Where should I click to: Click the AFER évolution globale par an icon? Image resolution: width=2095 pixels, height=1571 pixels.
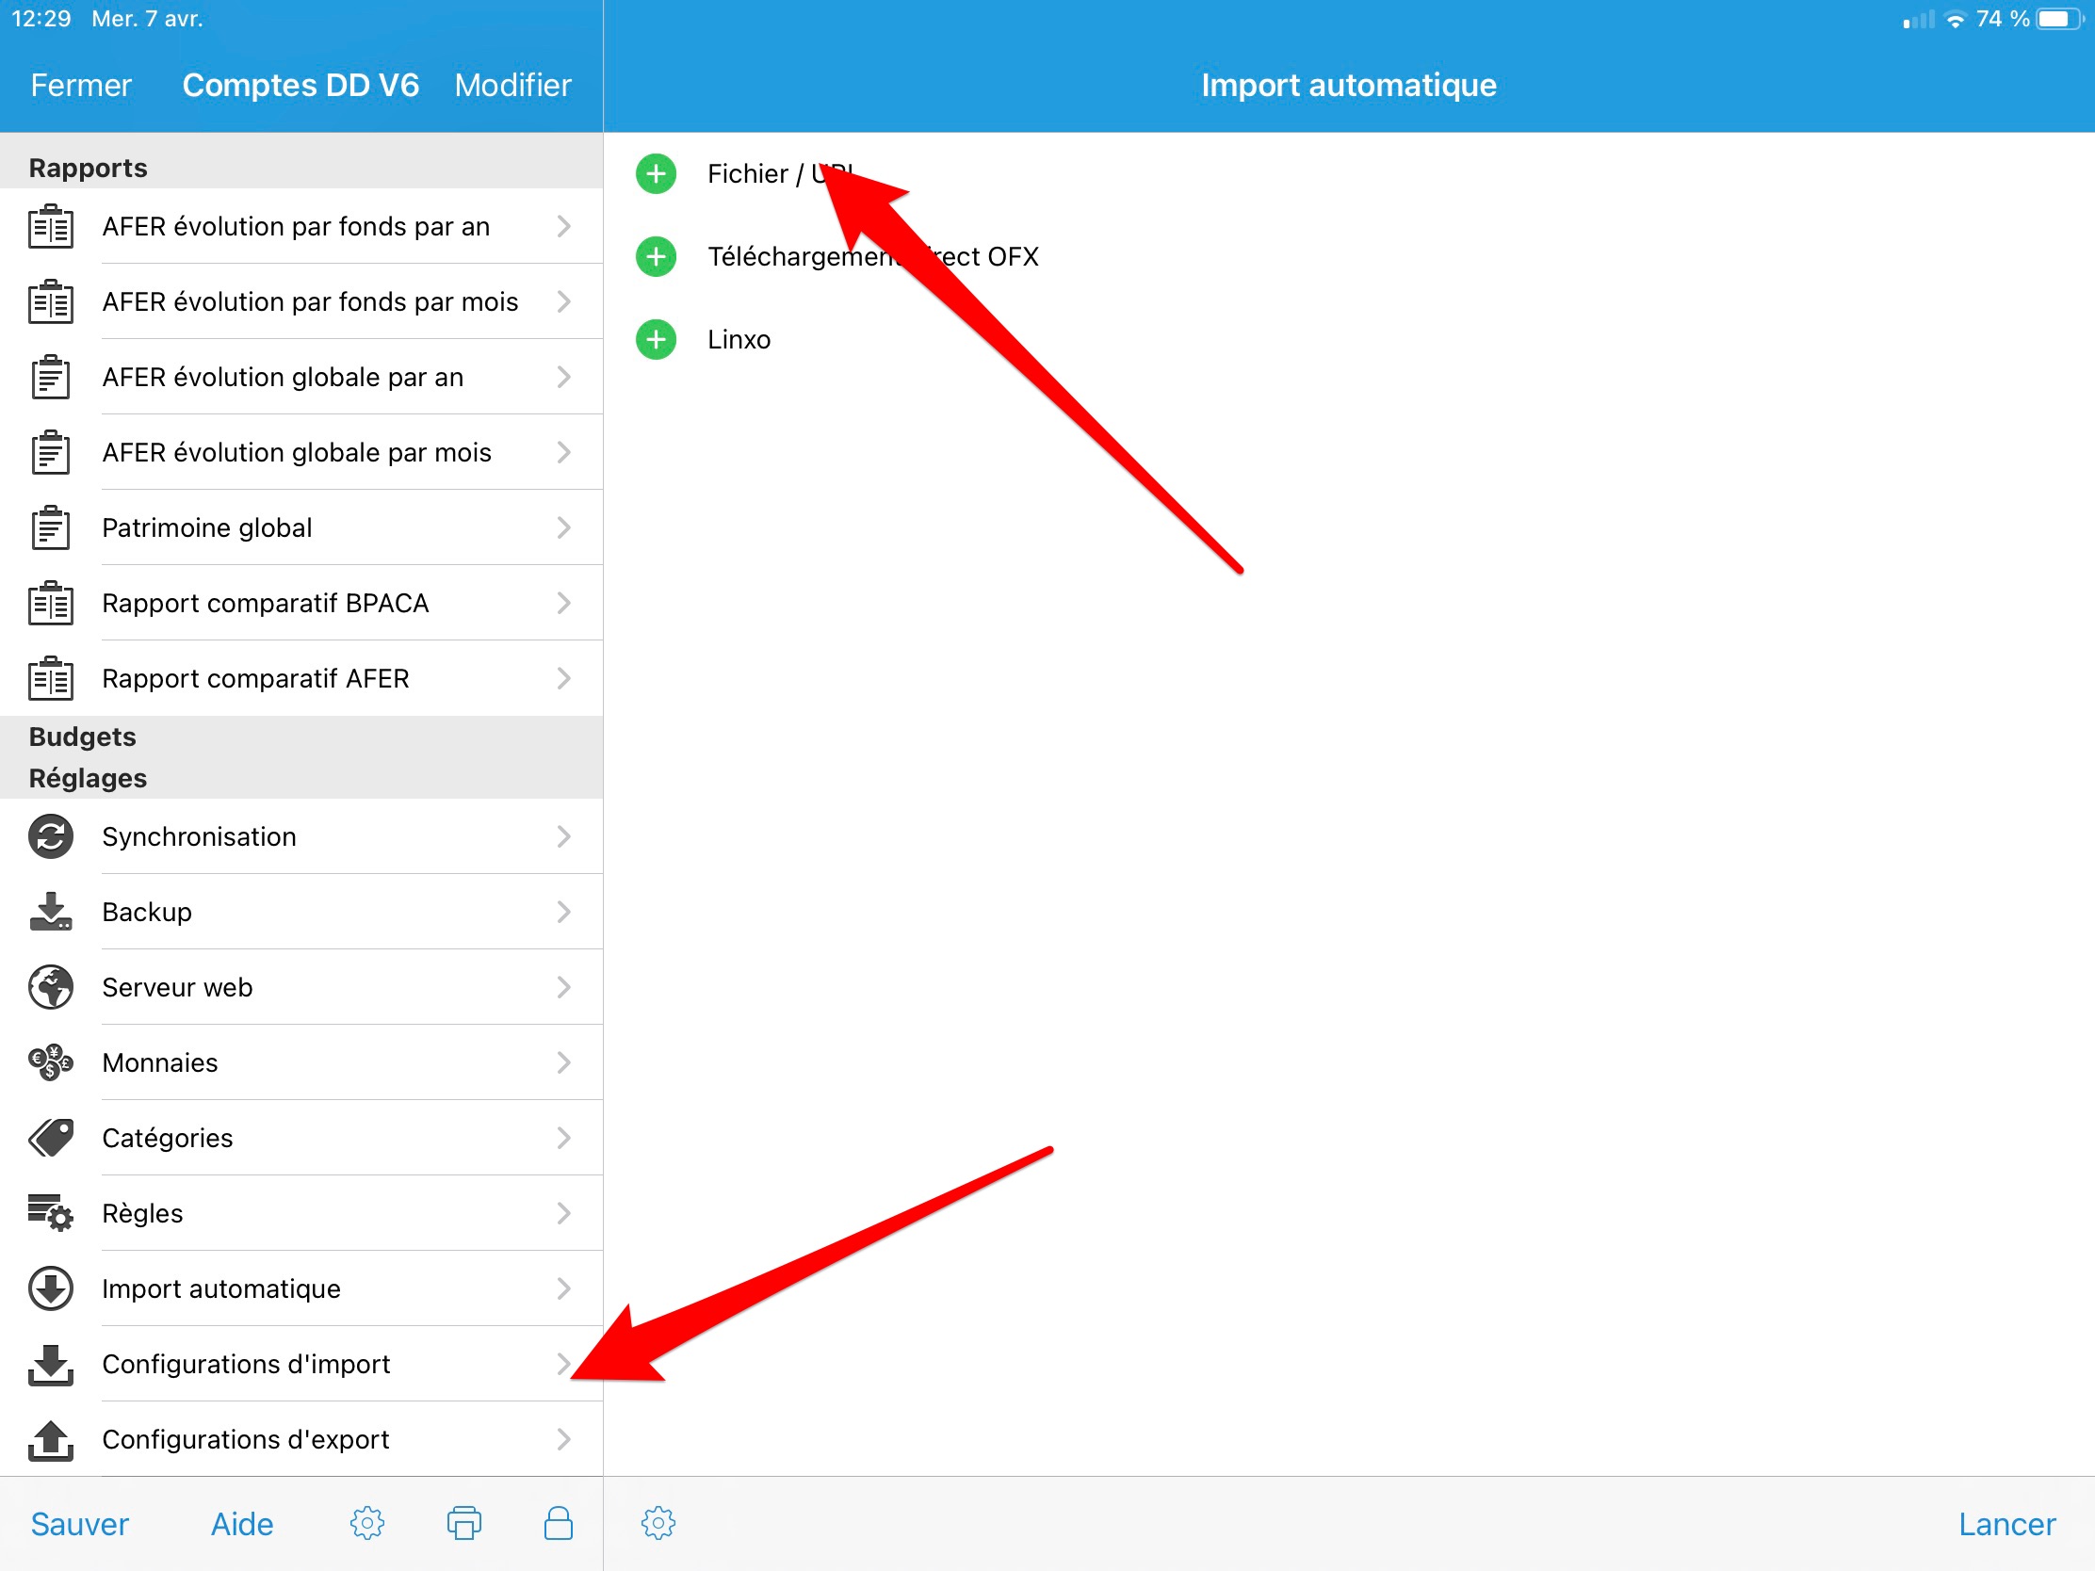pyautogui.click(x=50, y=377)
